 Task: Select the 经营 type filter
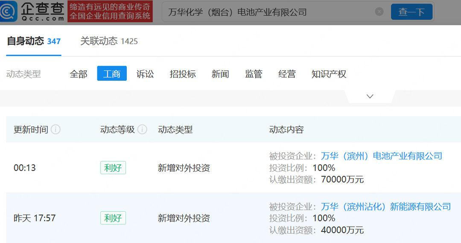point(287,74)
